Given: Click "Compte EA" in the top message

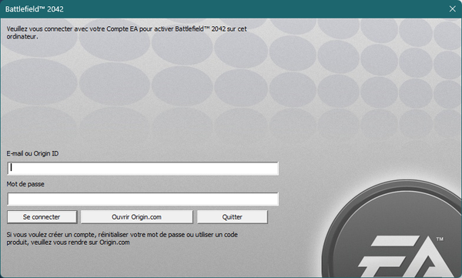Looking at the screenshot, I should (122, 29).
